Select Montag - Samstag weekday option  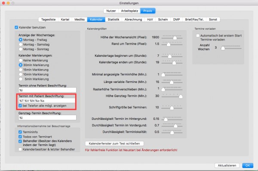click(x=21, y=44)
